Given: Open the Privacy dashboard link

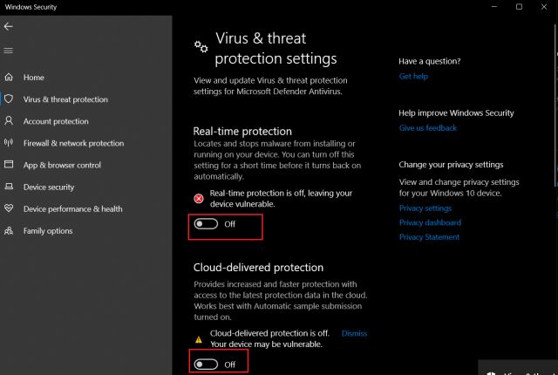Looking at the screenshot, I should click(x=430, y=222).
